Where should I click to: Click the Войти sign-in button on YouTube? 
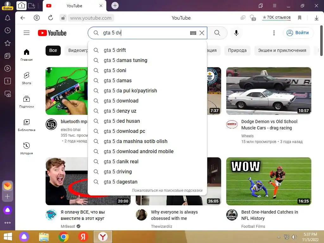click(x=298, y=33)
